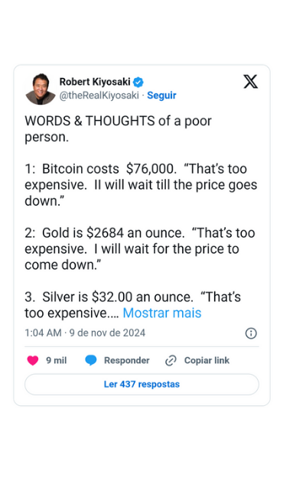The height and width of the screenshot is (497, 283).
Task: Open the X logo in the tweet corner
Action: click(250, 82)
